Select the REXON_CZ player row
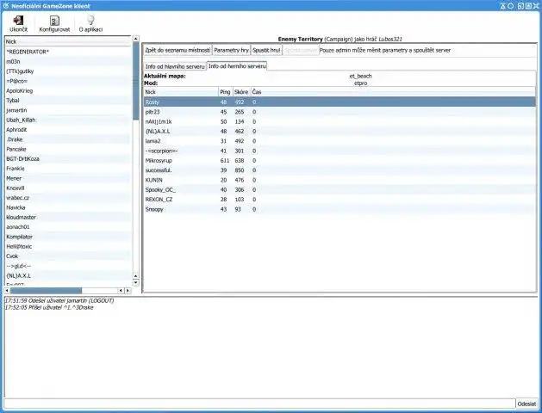Viewport: 542px width, 413px height. (x=340, y=200)
